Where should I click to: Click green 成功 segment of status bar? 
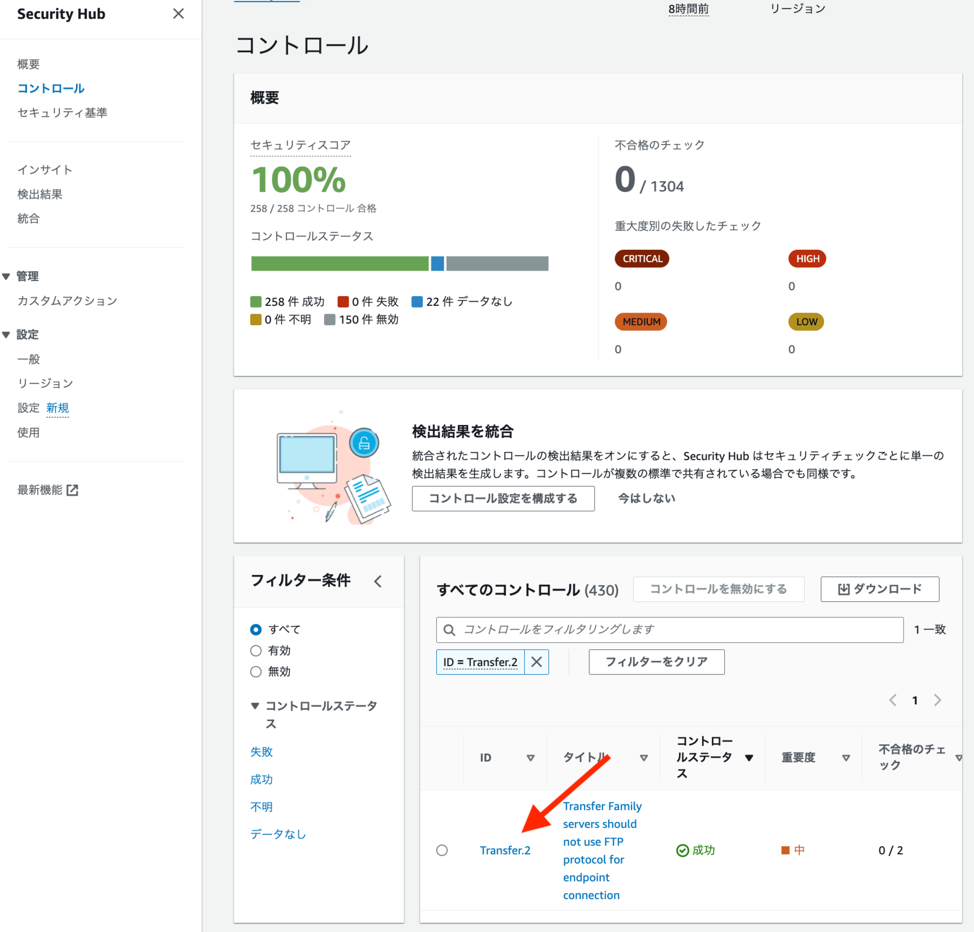click(x=340, y=263)
